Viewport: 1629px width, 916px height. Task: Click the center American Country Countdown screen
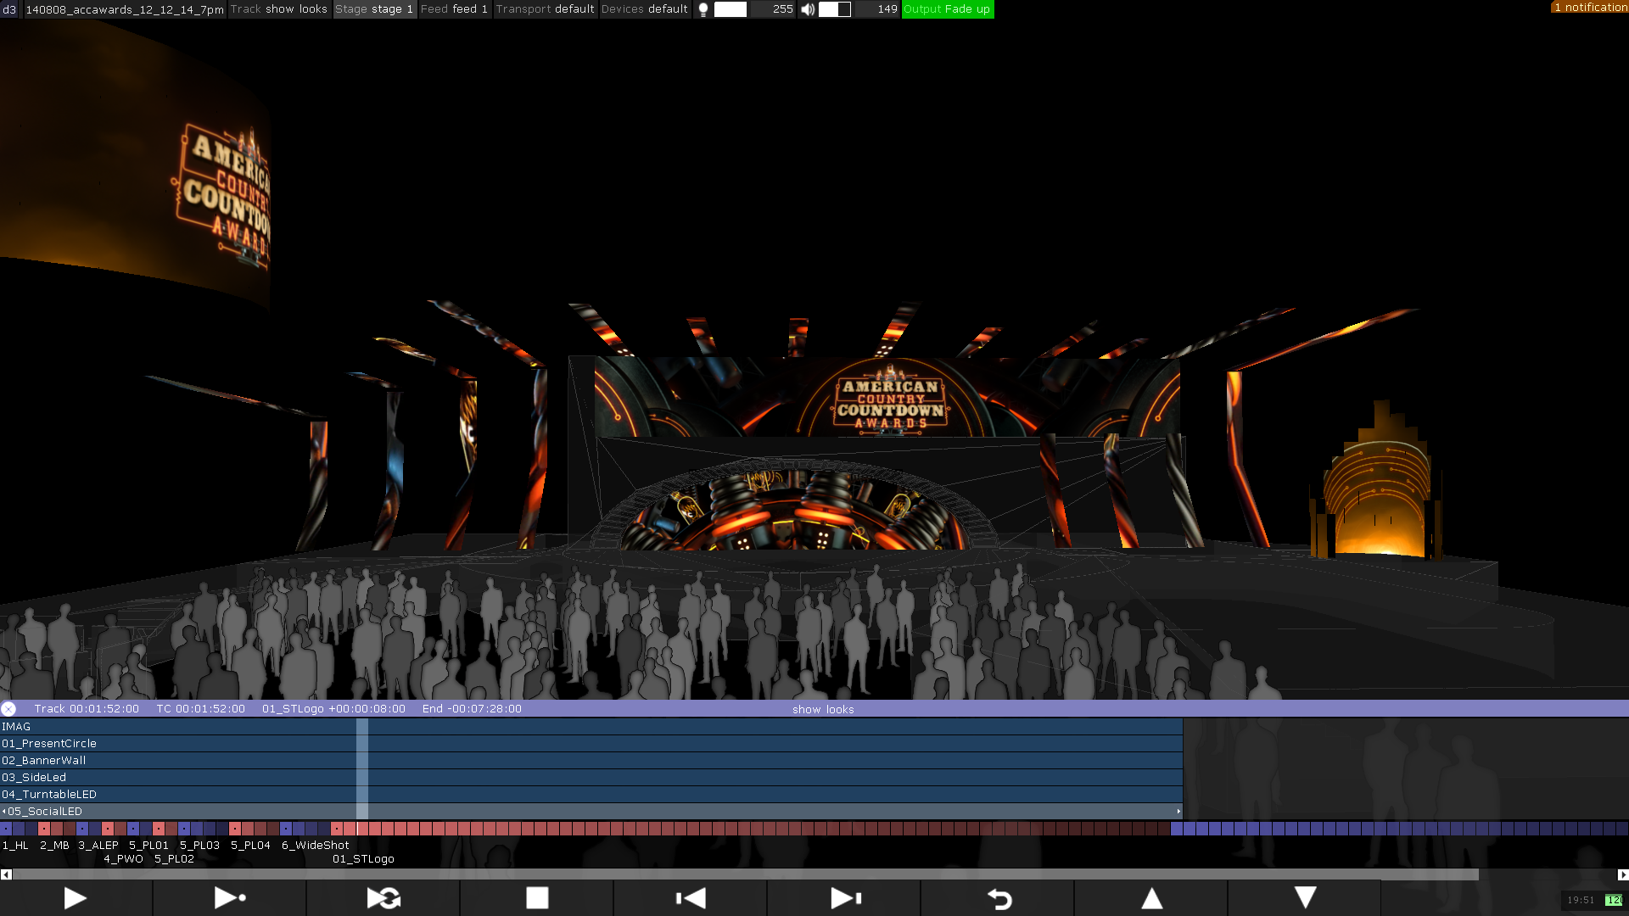coord(888,399)
